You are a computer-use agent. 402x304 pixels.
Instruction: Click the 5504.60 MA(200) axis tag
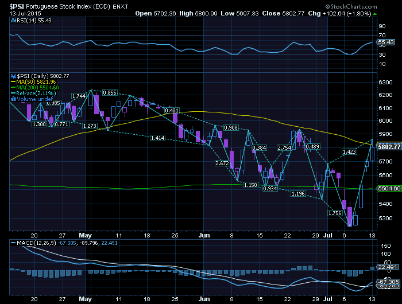[x=389, y=189]
